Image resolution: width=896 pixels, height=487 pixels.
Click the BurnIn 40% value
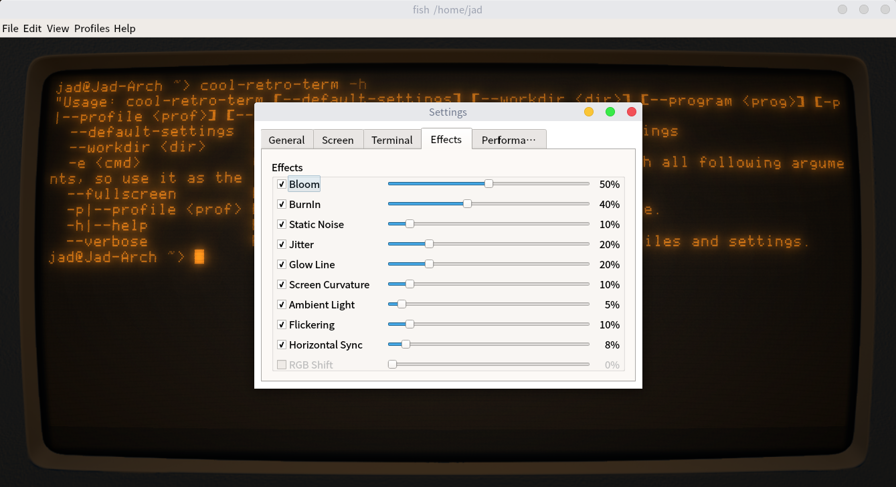coord(610,204)
